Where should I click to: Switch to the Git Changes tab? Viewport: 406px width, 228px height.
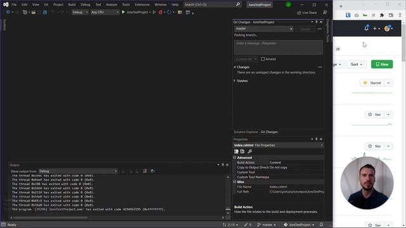pos(269,132)
